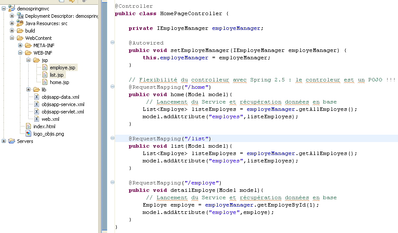
Task: Click the demospringmvc project icon
Action: pos(12,8)
